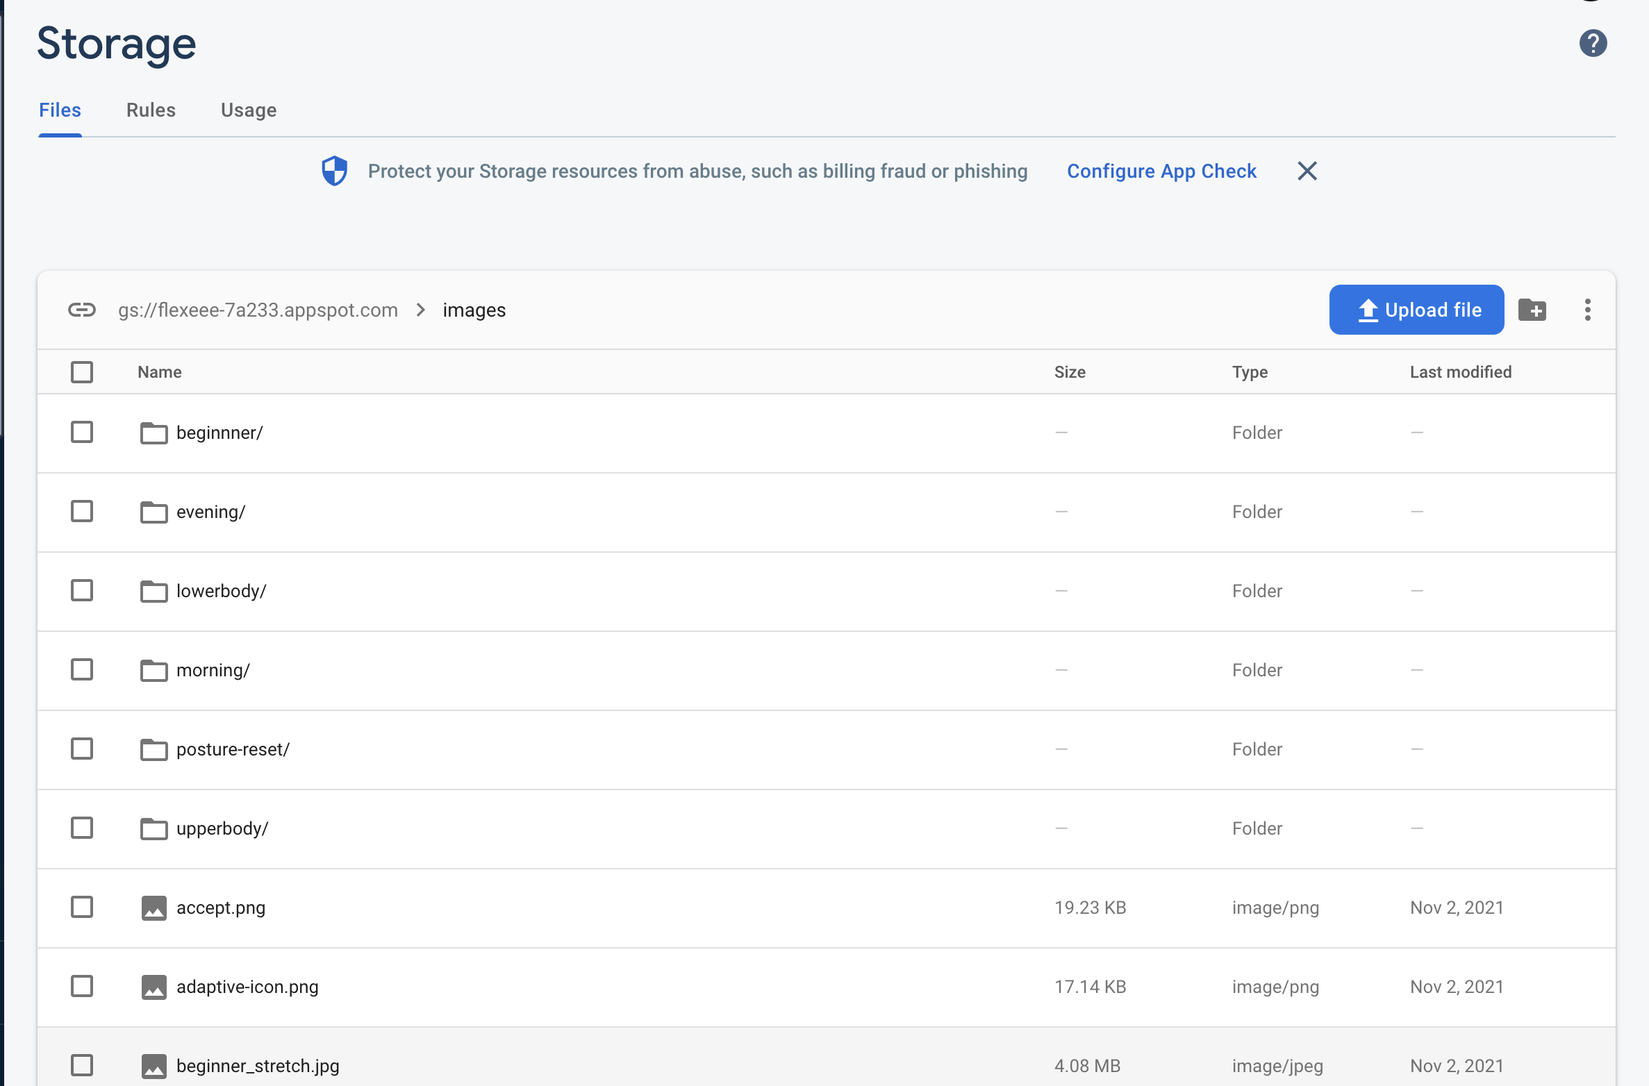The height and width of the screenshot is (1086, 1649).
Task: Switch to the Usage tab
Action: pyautogui.click(x=249, y=110)
